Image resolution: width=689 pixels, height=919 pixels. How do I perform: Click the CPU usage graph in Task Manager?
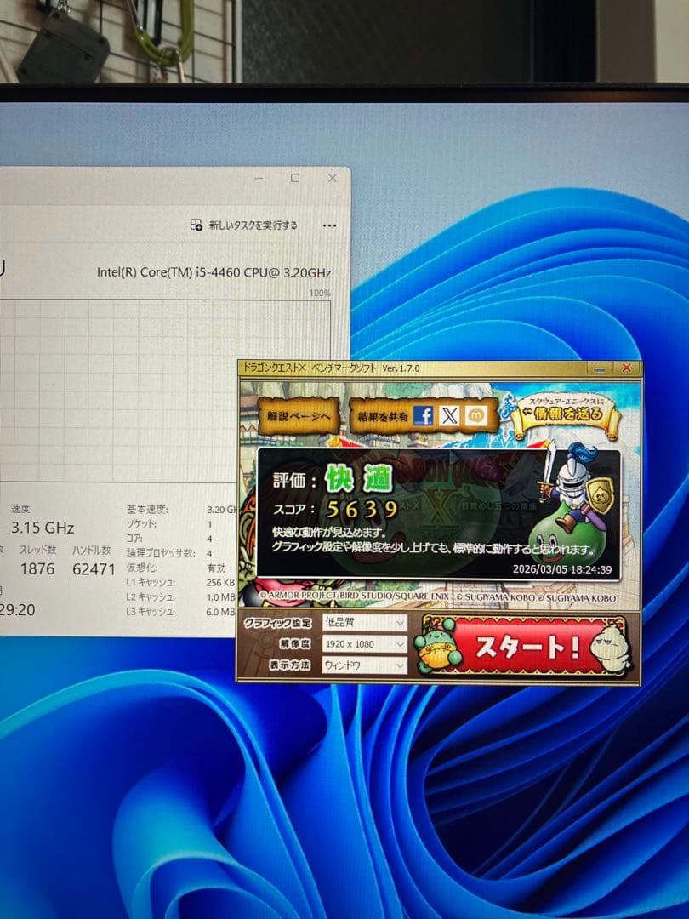point(165,391)
